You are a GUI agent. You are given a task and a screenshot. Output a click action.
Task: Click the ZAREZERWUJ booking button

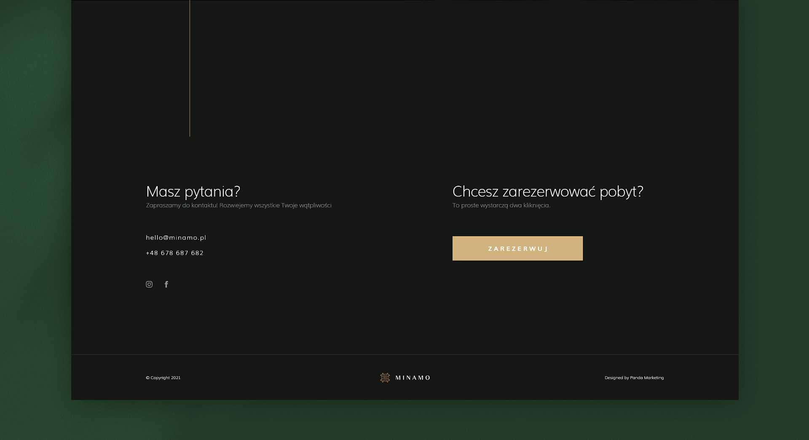[517, 248]
